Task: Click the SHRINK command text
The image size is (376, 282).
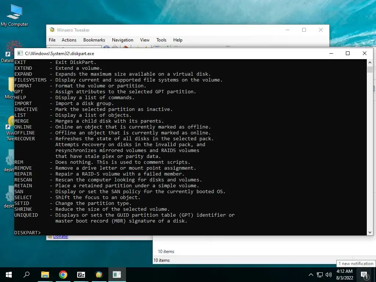Action: (23, 209)
